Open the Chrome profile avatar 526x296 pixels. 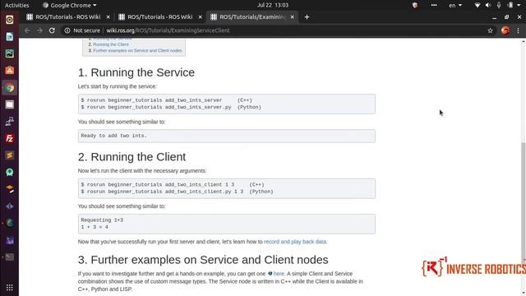[505, 30]
